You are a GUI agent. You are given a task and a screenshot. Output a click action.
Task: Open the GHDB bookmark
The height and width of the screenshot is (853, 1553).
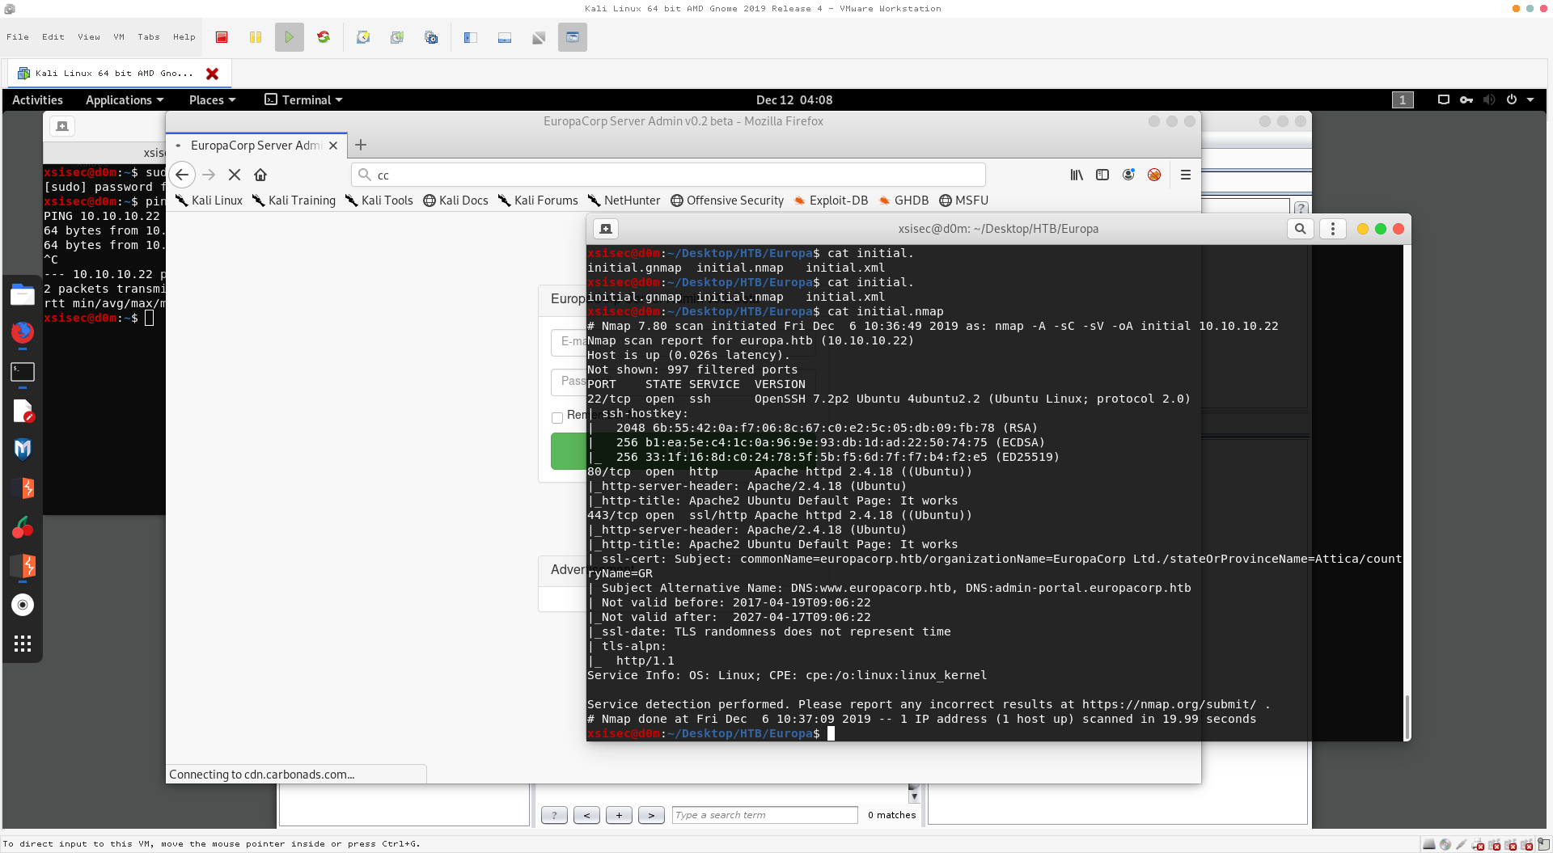903,201
